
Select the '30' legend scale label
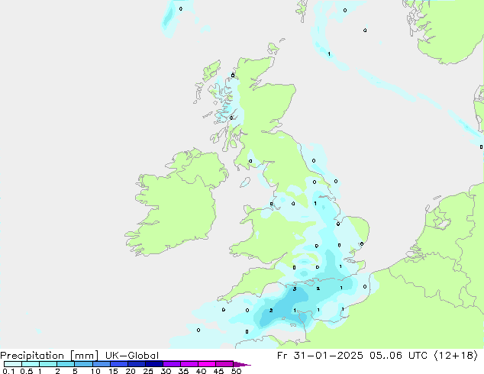[166, 371]
